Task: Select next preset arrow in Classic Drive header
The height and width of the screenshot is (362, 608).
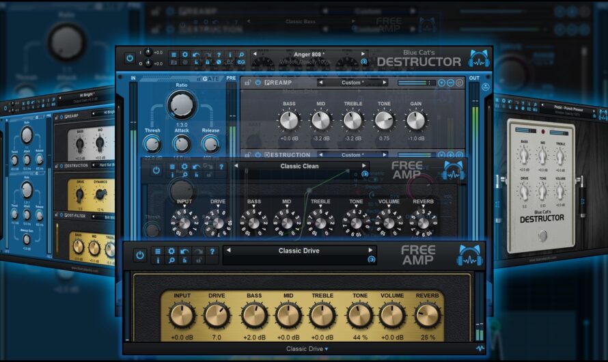Action: (x=370, y=250)
